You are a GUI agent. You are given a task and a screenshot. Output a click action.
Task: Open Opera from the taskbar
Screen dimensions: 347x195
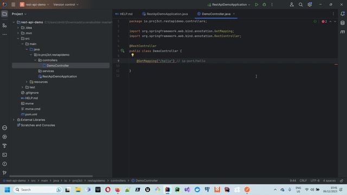click(108, 190)
